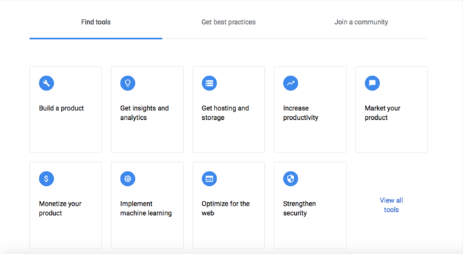Select the Join a community tab
This screenshot has width=463, height=254.
pos(361,22)
